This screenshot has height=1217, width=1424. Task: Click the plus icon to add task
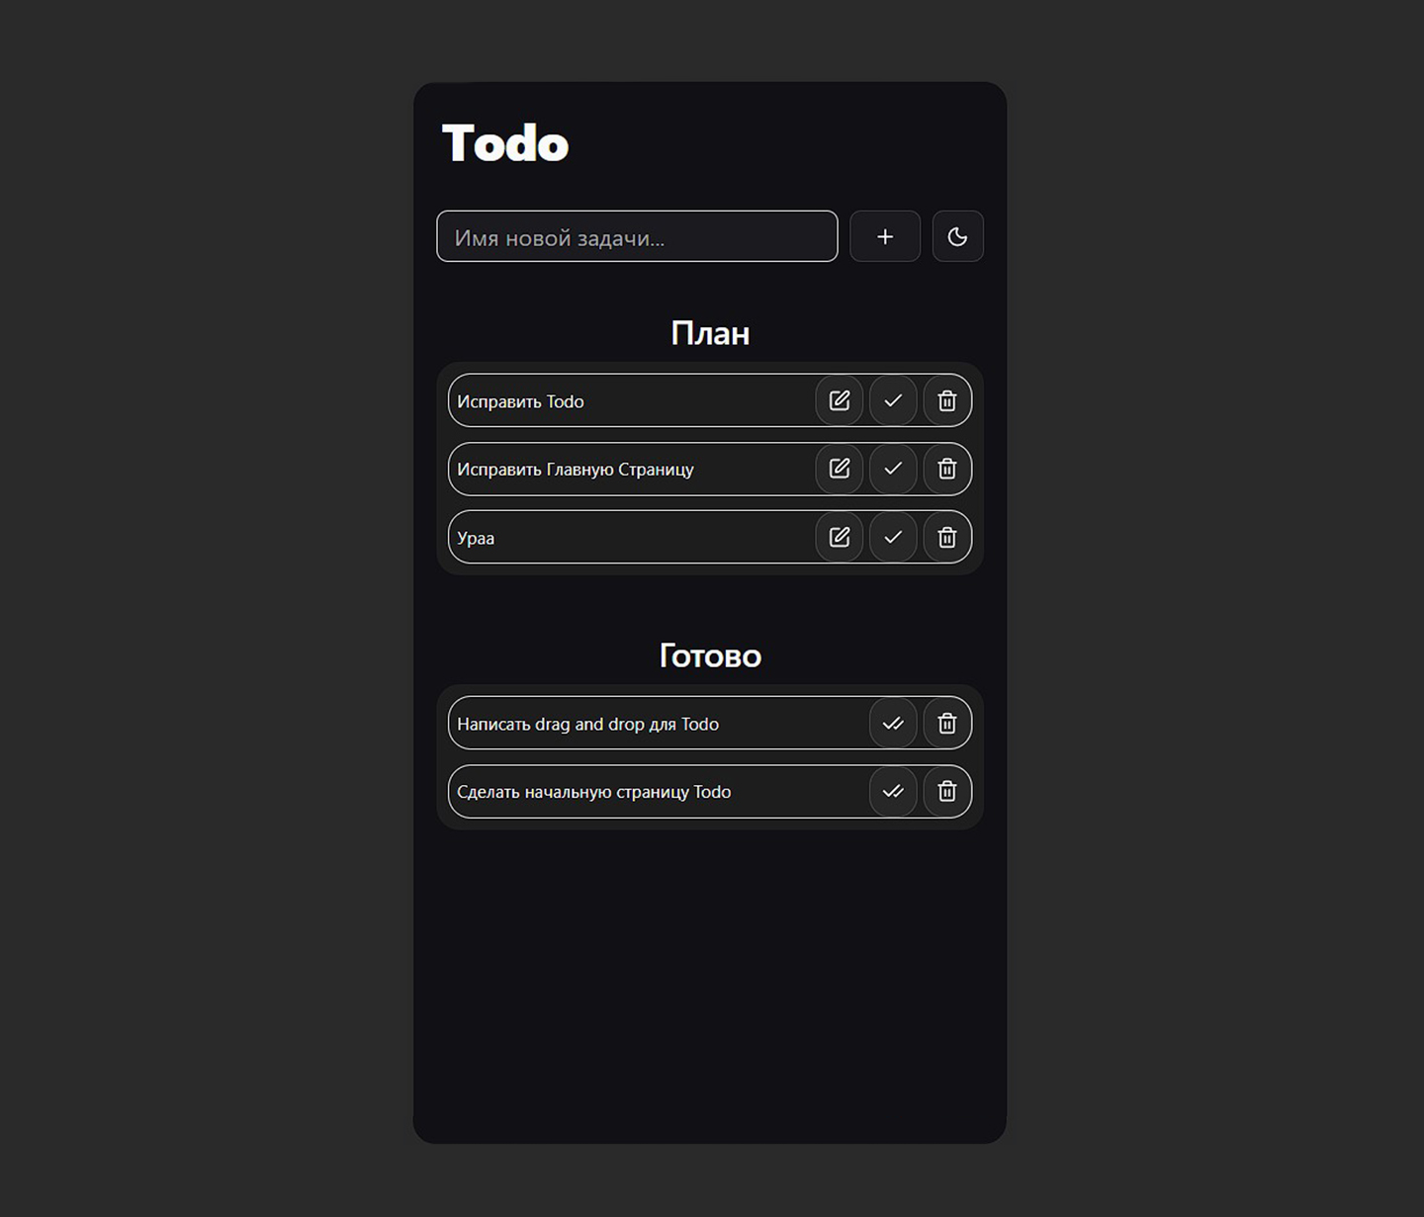click(885, 236)
